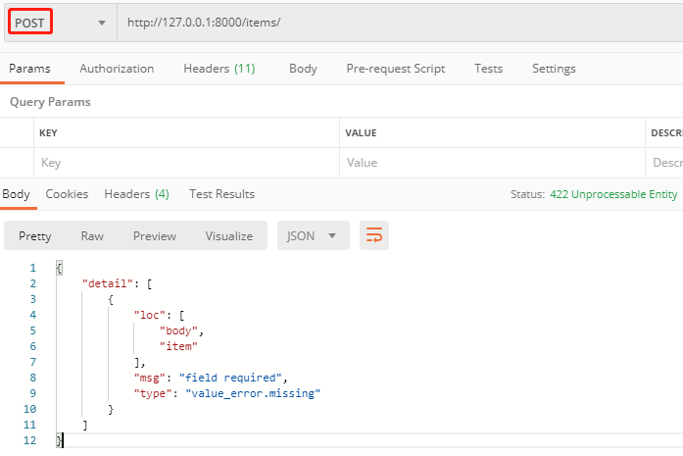Image resolution: width=683 pixels, height=456 pixels.
Task: Open the POST method dropdown
Action: click(59, 23)
